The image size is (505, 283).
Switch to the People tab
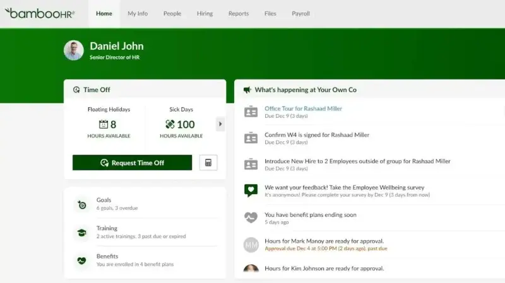[172, 13]
